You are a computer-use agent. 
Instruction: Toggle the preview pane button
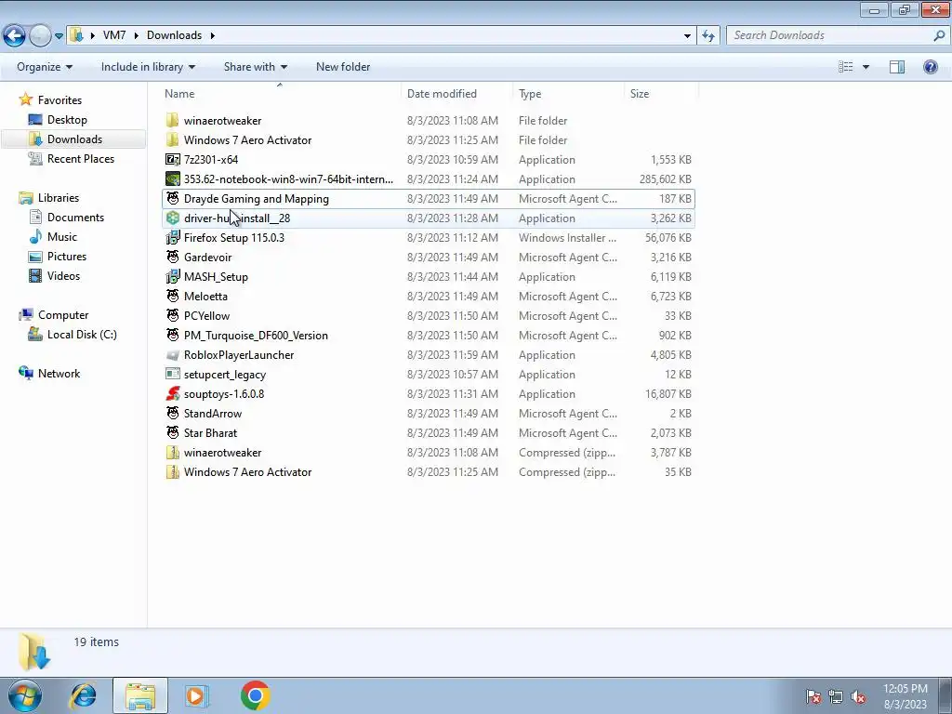pos(897,67)
